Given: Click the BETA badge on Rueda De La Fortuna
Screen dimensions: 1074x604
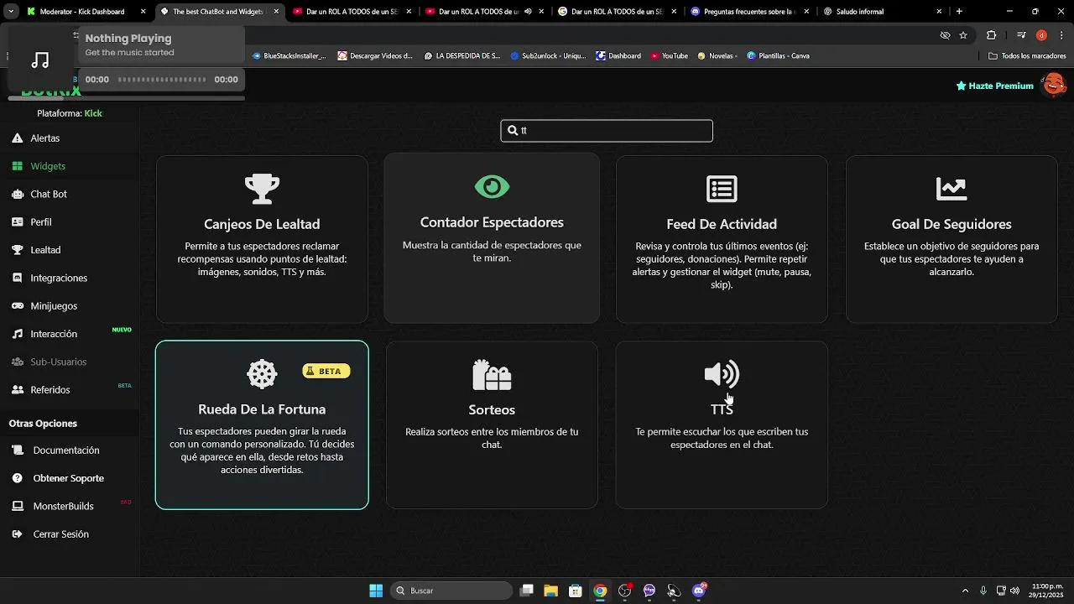Looking at the screenshot, I should (326, 371).
